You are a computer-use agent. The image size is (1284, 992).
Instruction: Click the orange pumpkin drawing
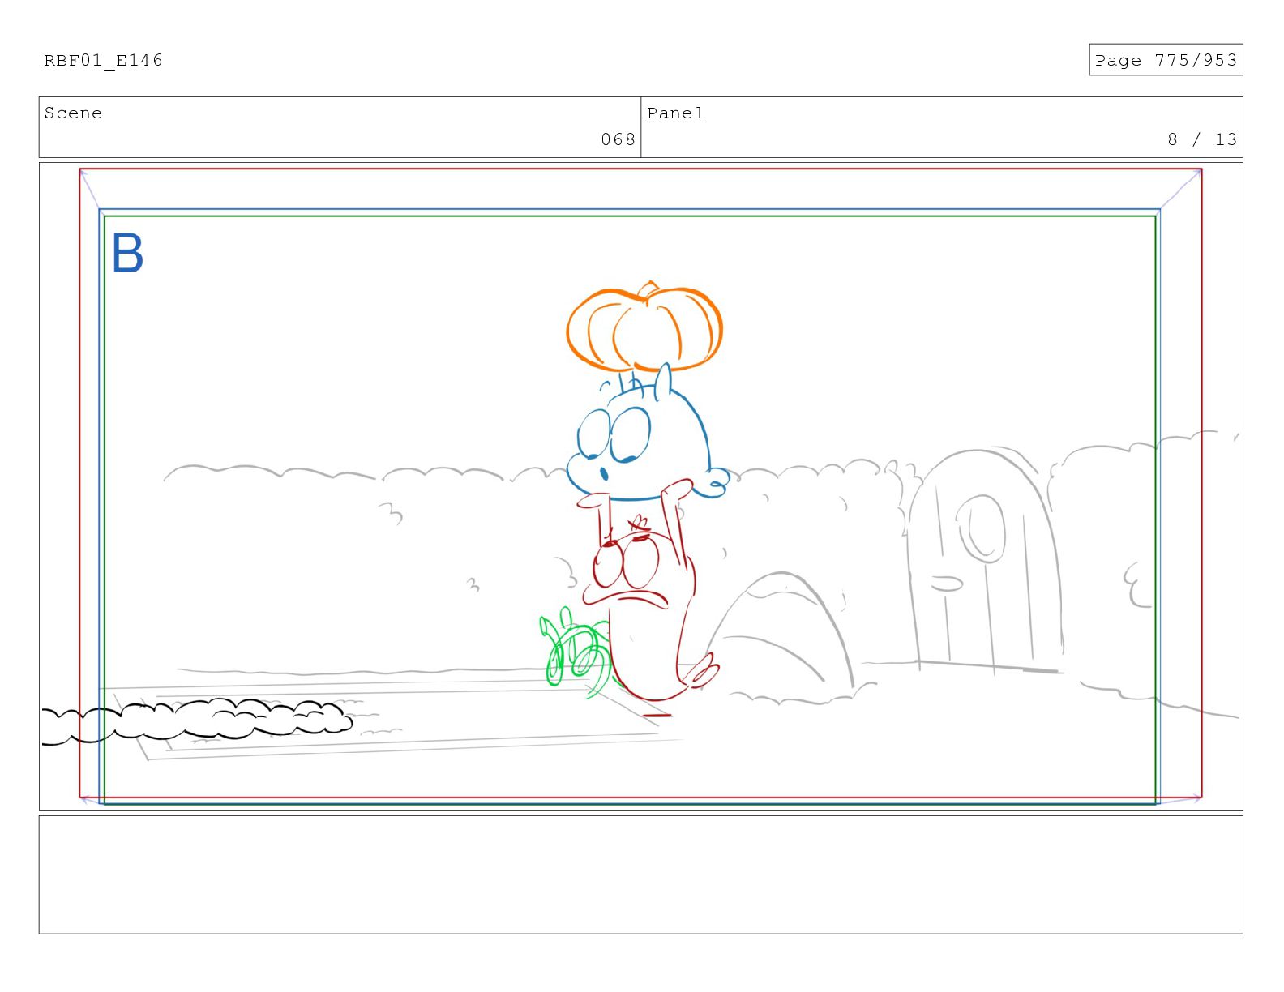coord(644,327)
